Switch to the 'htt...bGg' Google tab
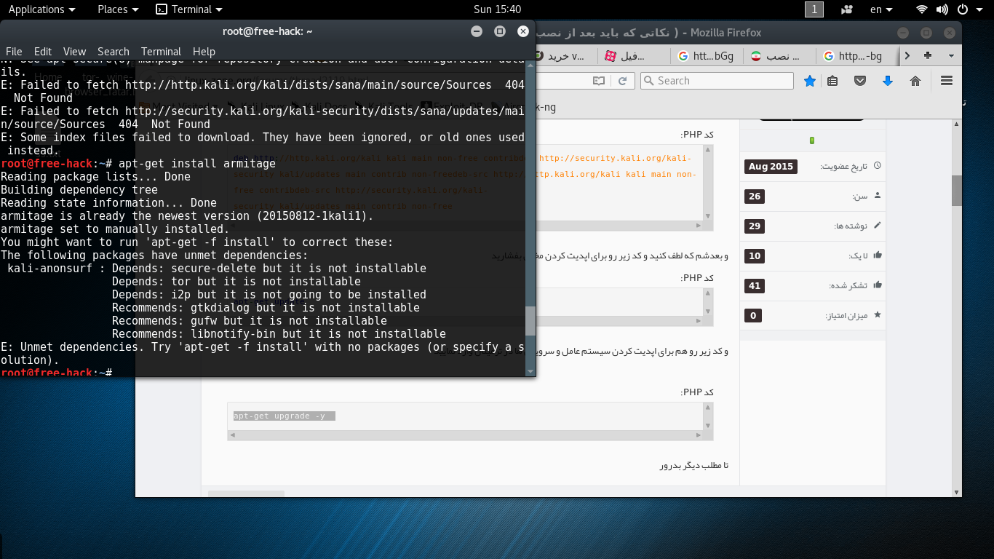The width and height of the screenshot is (994, 559). pos(704,56)
